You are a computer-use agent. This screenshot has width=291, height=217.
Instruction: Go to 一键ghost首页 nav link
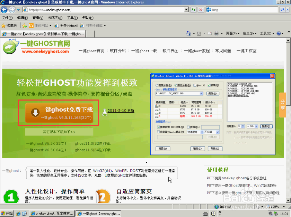(91, 51)
